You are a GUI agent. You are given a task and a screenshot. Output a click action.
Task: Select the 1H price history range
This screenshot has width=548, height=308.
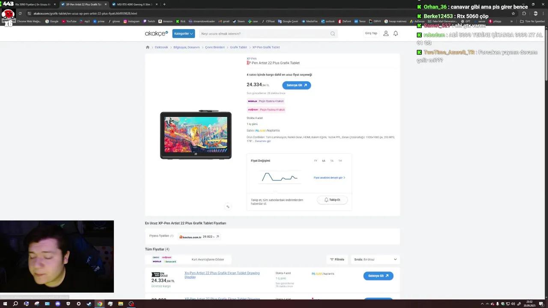pyautogui.click(x=340, y=161)
